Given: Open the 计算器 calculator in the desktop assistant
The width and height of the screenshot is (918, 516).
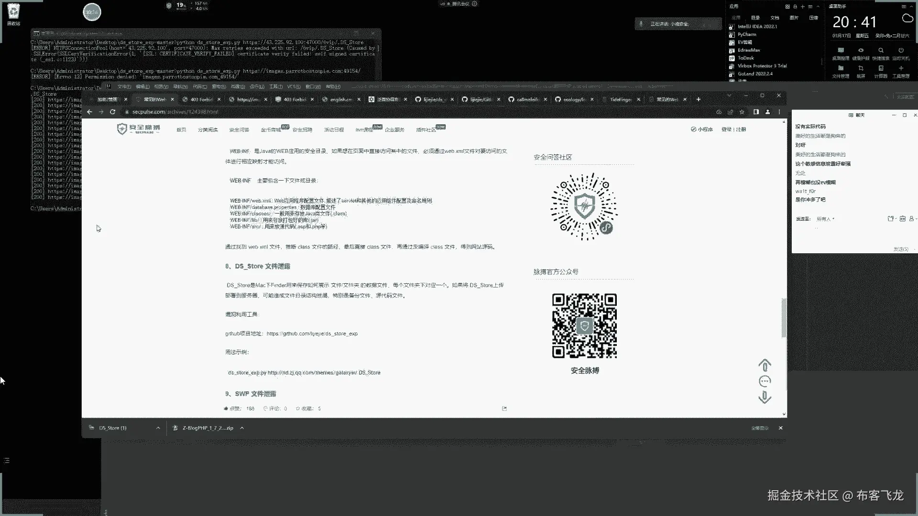Looking at the screenshot, I should pos(881,69).
